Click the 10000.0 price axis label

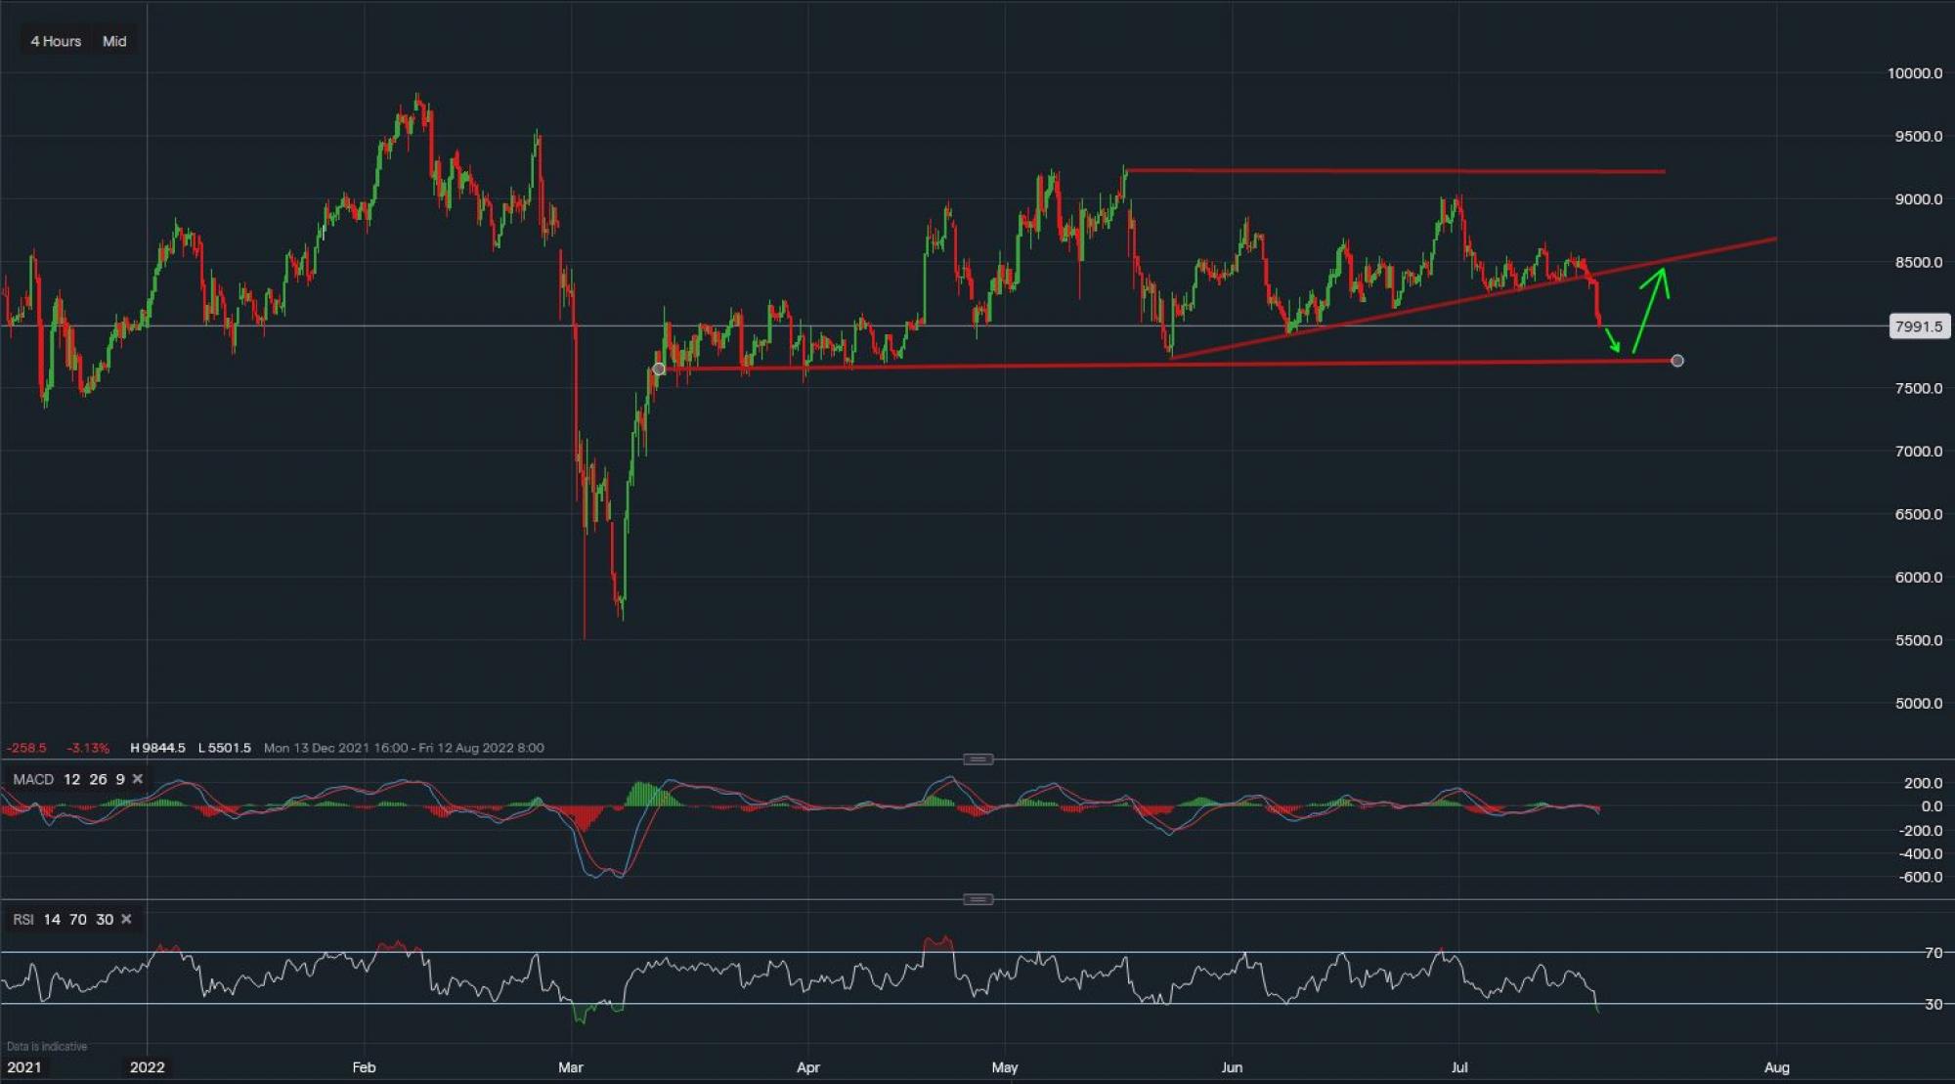click(x=1914, y=73)
